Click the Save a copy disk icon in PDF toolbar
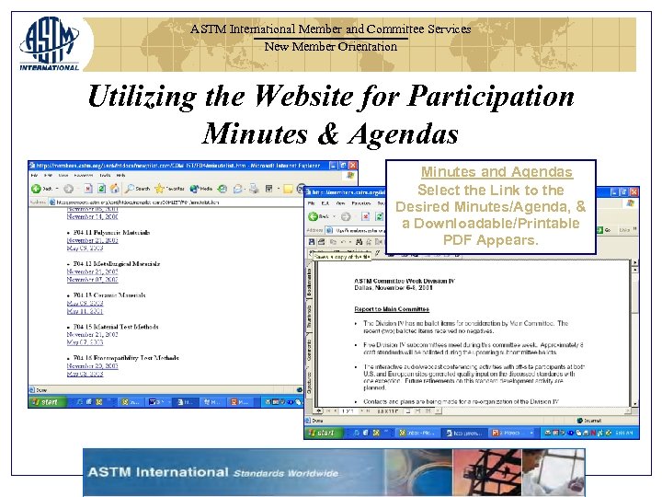 click(x=312, y=242)
